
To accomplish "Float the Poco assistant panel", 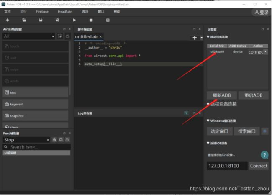I will click(x=64, y=133).
